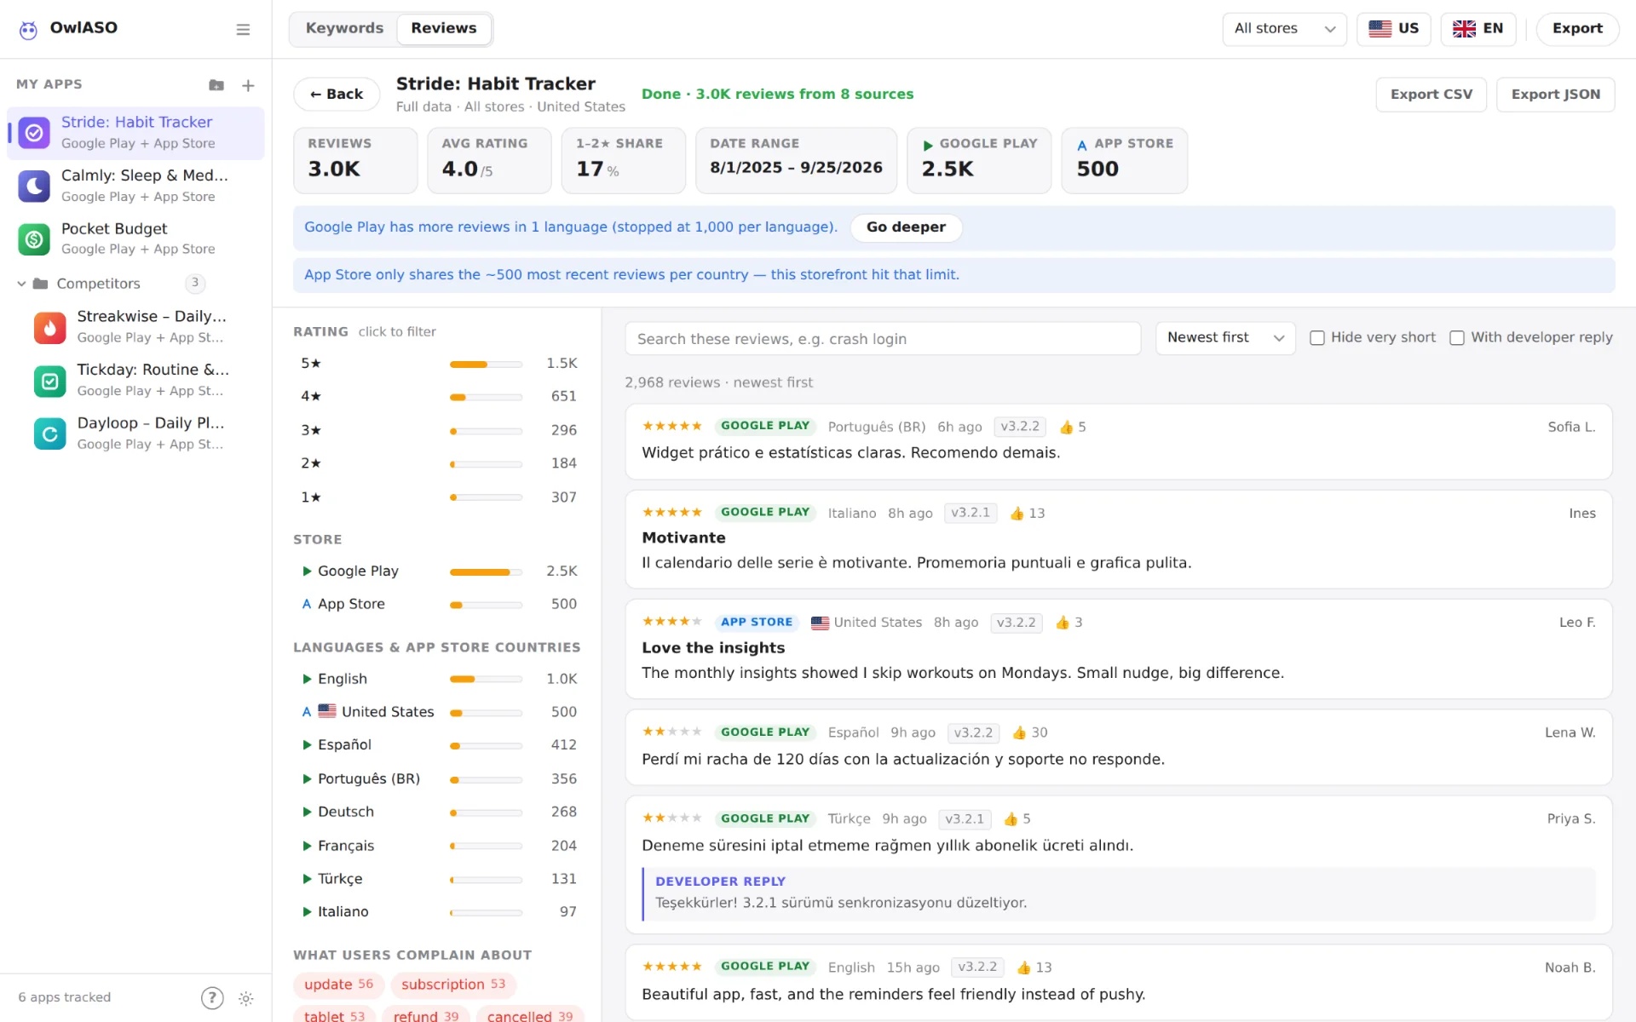1636x1022 pixels.
Task: Filter reviews by 5-star rating
Action: 439,364
